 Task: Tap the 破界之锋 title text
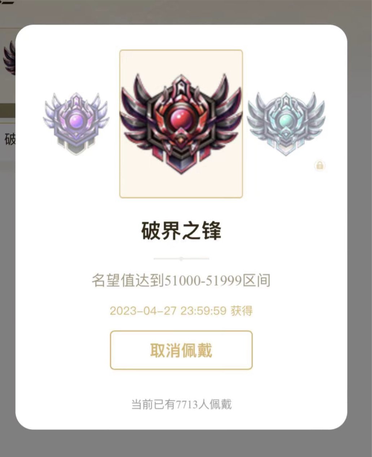click(x=181, y=230)
